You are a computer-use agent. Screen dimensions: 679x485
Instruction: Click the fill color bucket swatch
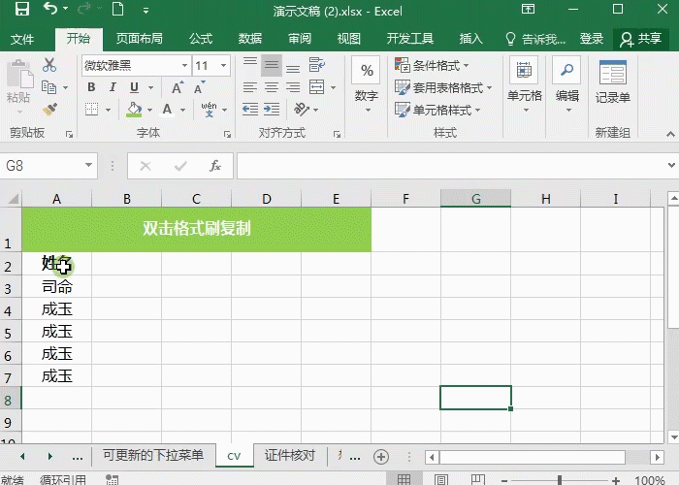point(134,110)
